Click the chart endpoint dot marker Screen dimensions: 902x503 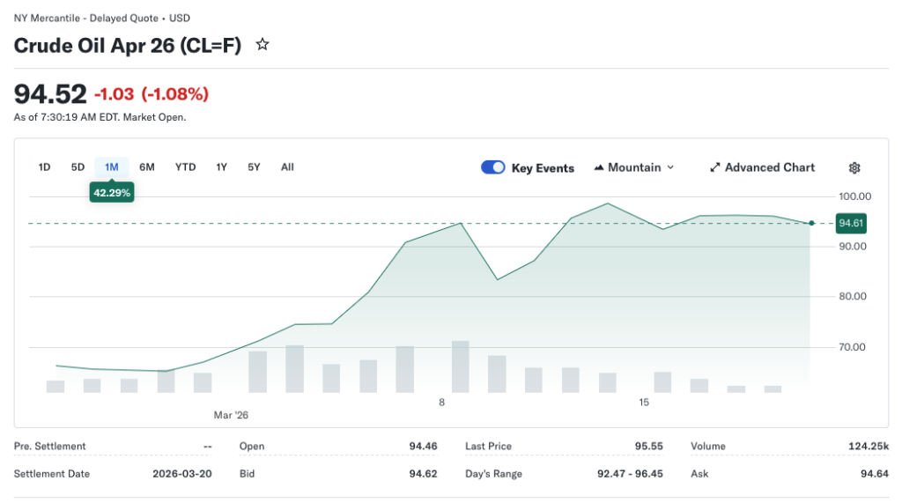pos(811,224)
